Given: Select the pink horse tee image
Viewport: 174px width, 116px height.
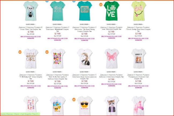Looking at the screenshot, I should coord(139,106).
